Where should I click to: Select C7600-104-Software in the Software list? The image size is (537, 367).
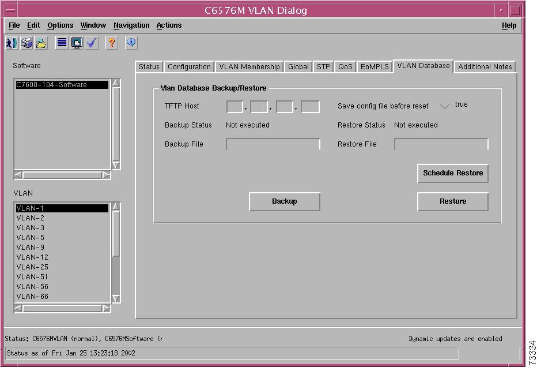tap(62, 85)
